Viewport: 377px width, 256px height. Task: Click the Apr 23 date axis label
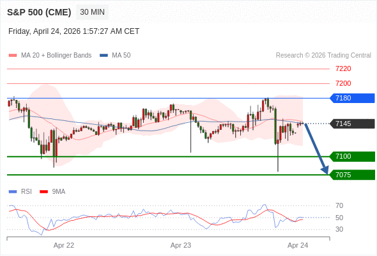181,245
